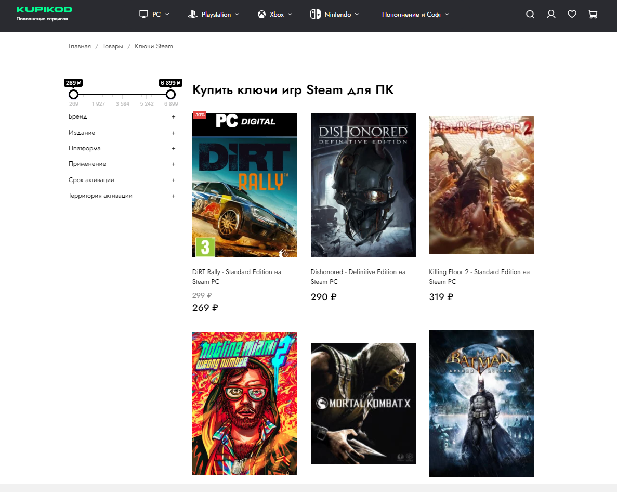617x492 pixels.
Task: Open Mortal Kombat X cover image
Action: (x=363, y=403)
